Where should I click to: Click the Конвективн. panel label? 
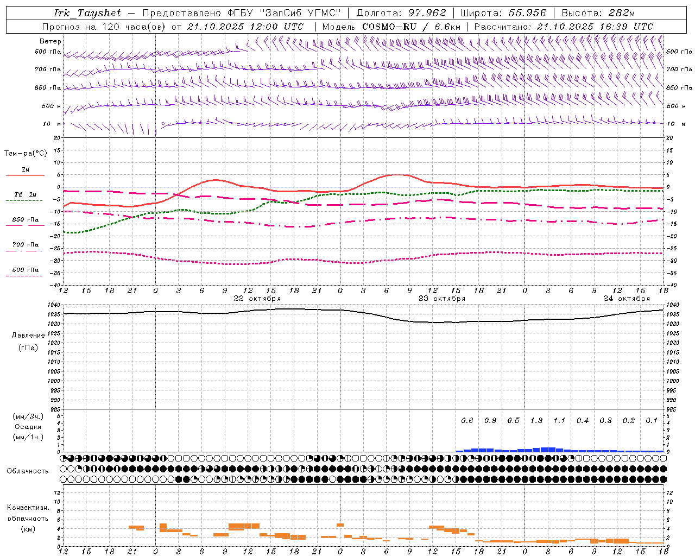[28, 508]
